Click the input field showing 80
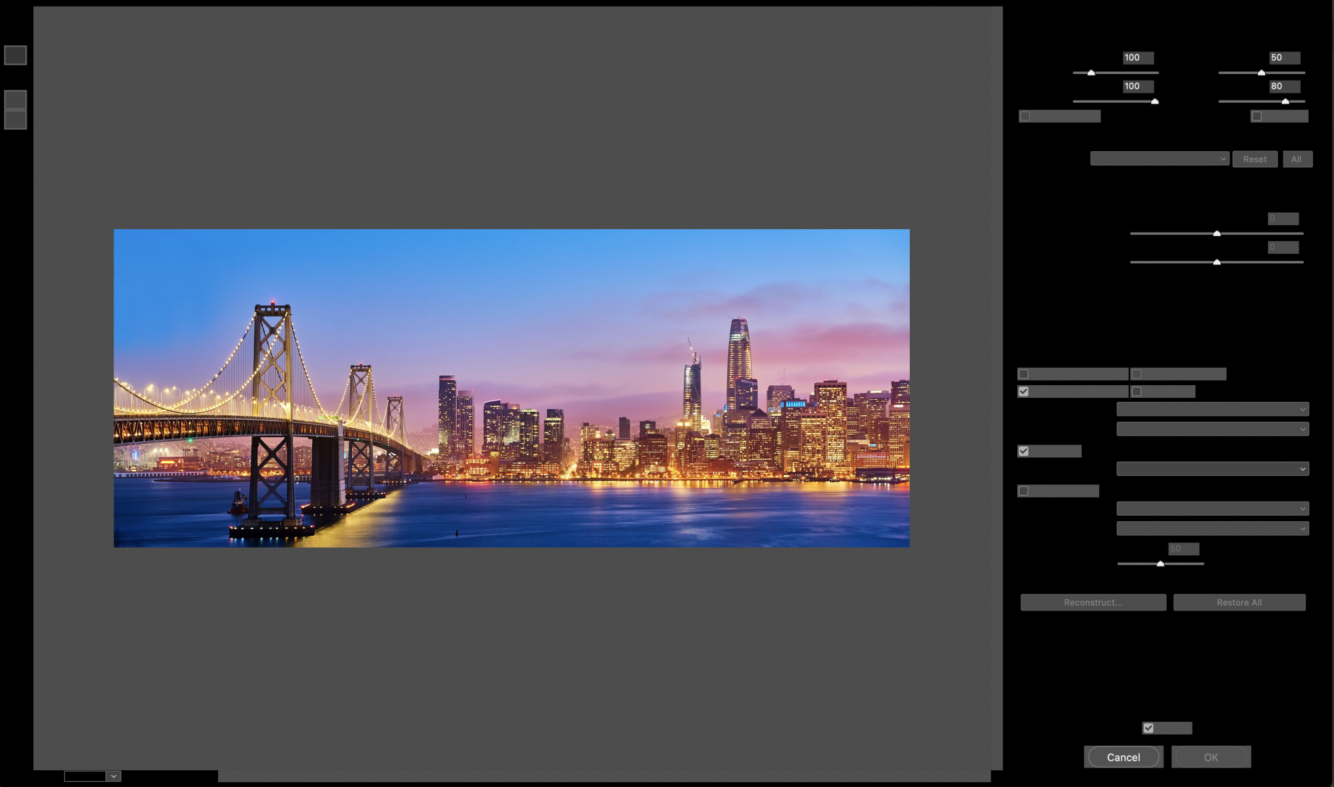 coord(1283,86)
